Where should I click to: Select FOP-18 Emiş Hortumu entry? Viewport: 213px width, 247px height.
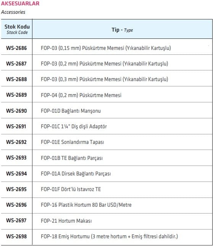pos(109,236)
